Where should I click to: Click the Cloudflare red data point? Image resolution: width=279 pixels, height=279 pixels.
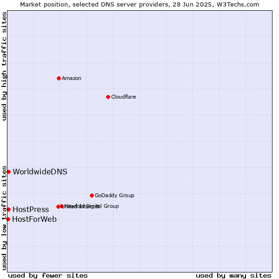point(108,97)
